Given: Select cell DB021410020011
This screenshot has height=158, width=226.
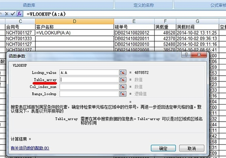Looking at the screenshot, I should click(134, 39).
